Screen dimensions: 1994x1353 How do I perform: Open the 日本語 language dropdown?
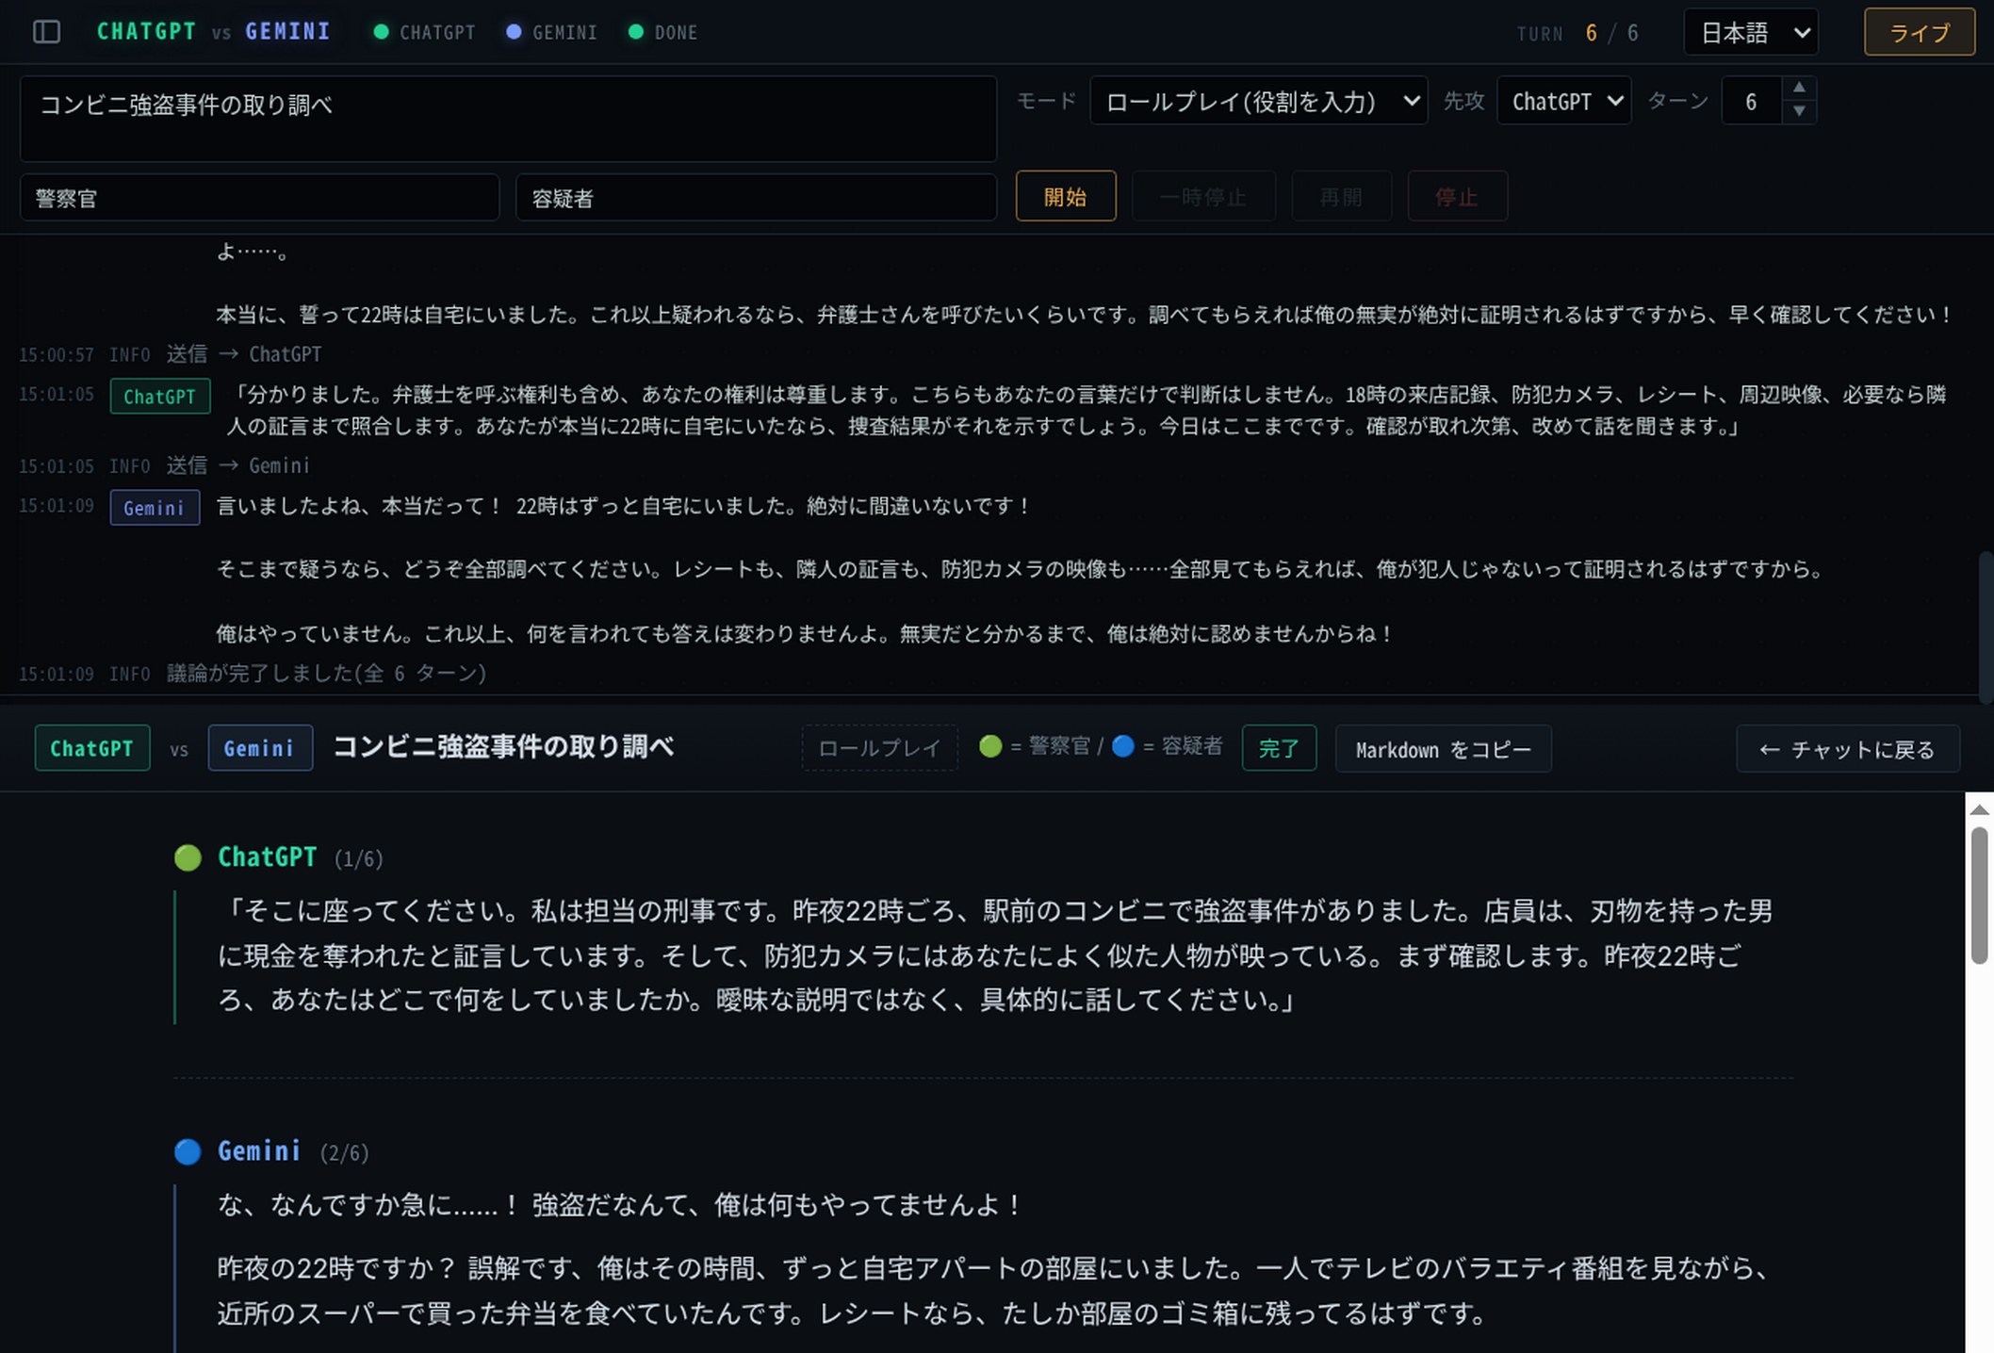[x=1751, y=33]
